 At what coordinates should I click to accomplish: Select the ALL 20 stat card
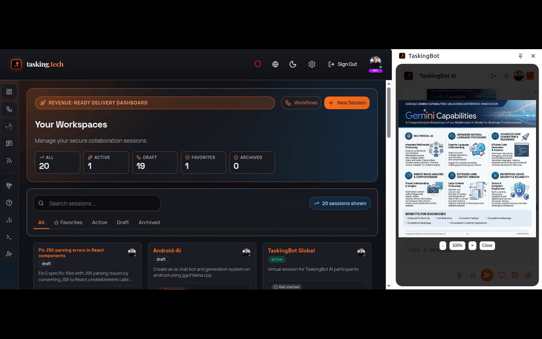[x=58, y=162]
